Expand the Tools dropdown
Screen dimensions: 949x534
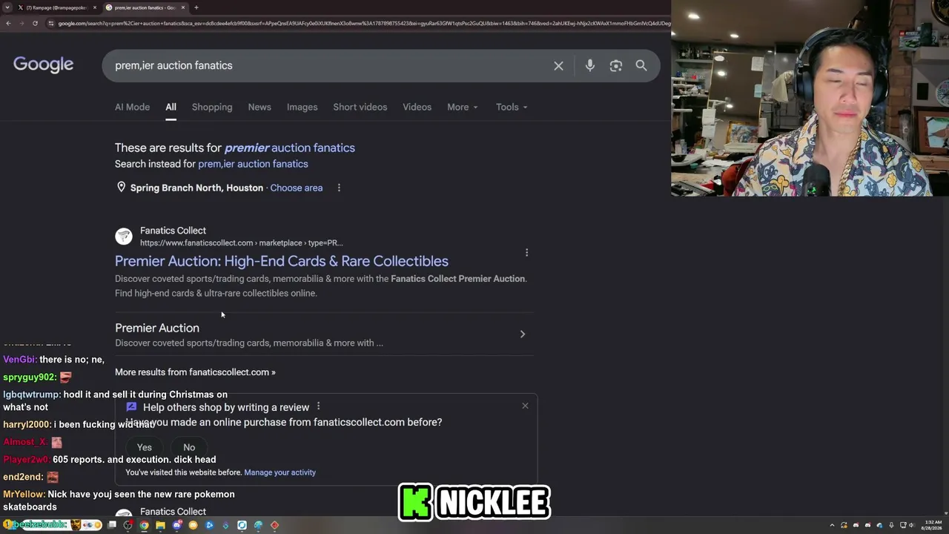pos(512,107)
